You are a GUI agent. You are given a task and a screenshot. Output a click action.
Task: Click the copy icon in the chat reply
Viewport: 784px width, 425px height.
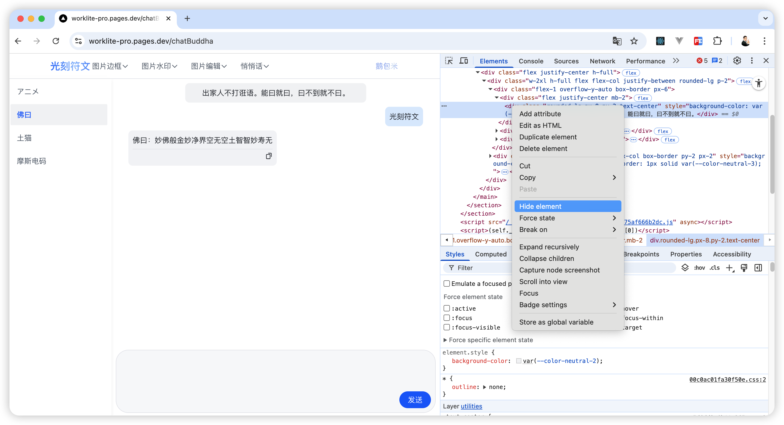click(268, 156)
